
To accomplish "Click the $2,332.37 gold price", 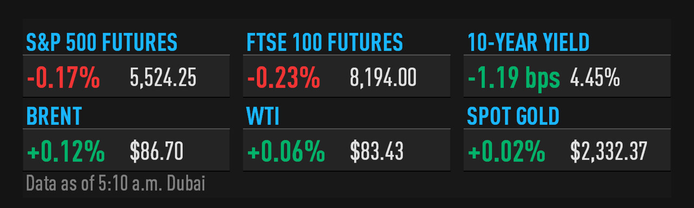I will point(609,152).
